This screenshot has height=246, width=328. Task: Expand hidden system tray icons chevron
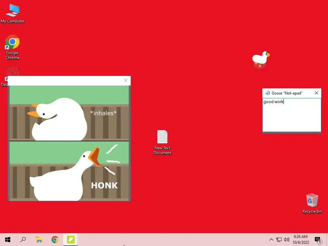pyautogui.click(x=271, y=240)
